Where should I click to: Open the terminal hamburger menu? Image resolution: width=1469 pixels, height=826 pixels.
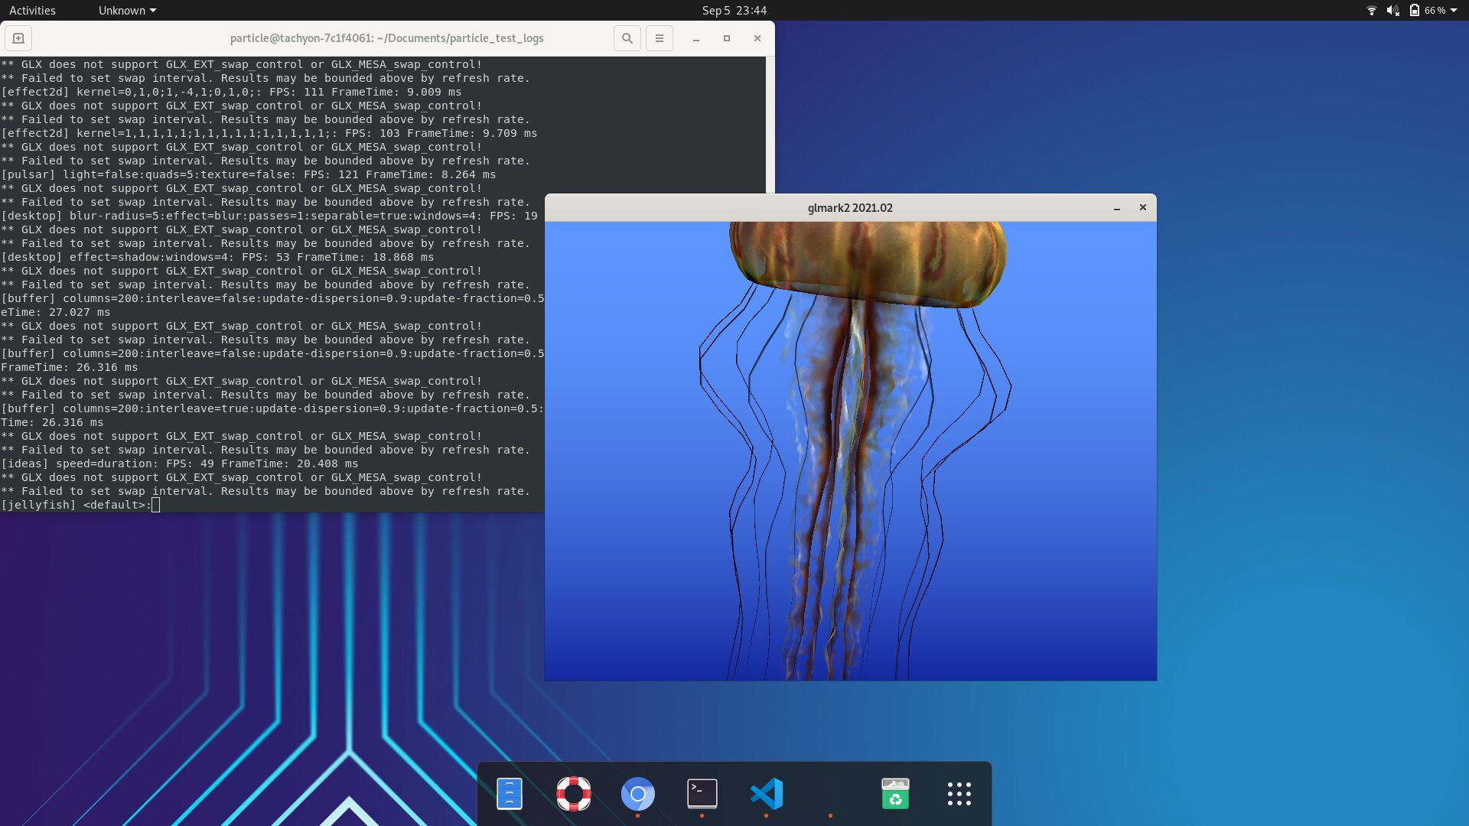(660, 38)
